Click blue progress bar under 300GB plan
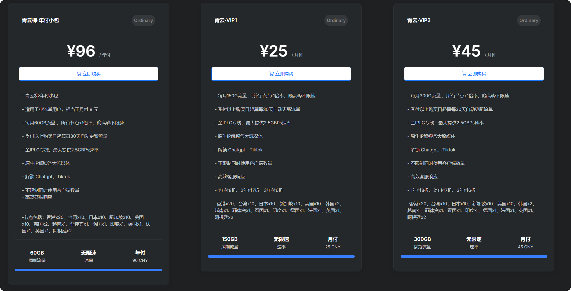571x291 pixels. click(x=474, y=256)
